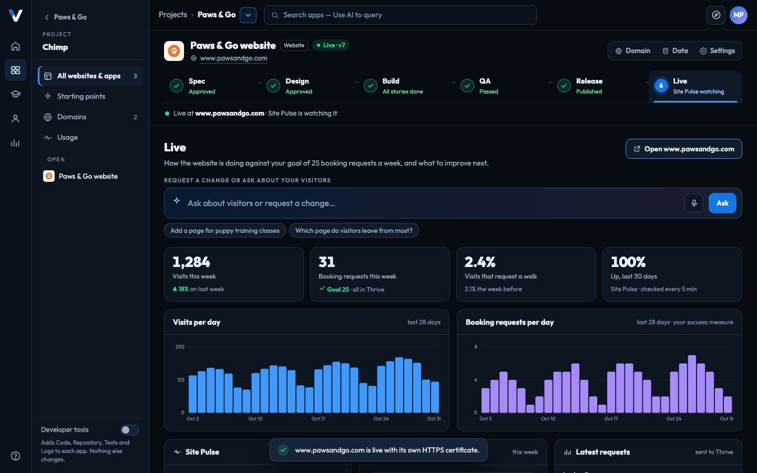Image resolution: width=757 pixels, height=473 pixels.
Task: Open the help question mark icon
Action: [x=15, y=456]
